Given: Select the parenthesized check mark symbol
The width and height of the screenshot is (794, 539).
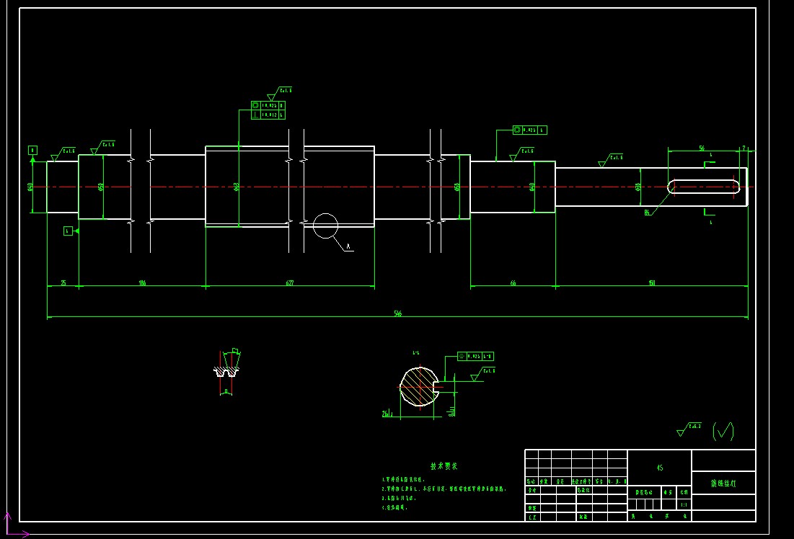Looking at the screenshot, I should (x=723, y=431).
